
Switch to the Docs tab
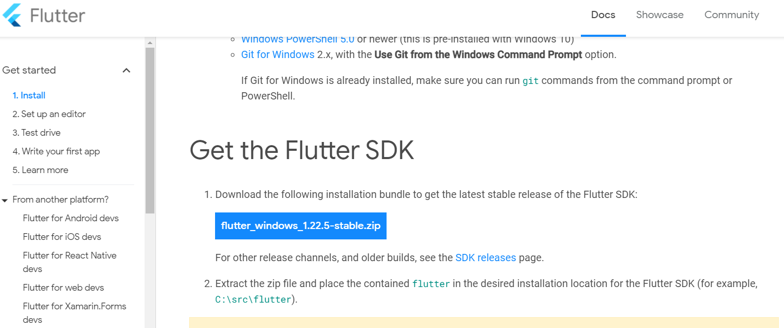[603, 15]
